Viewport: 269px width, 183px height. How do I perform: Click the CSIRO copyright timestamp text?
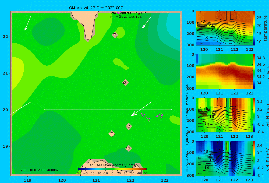click(x=187, y=128)
